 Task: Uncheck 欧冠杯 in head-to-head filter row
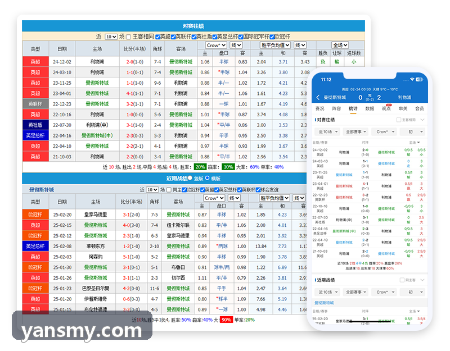tap(272, 37)
